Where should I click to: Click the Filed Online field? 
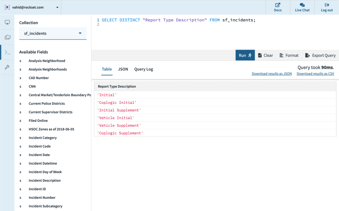tap(38, 121)
